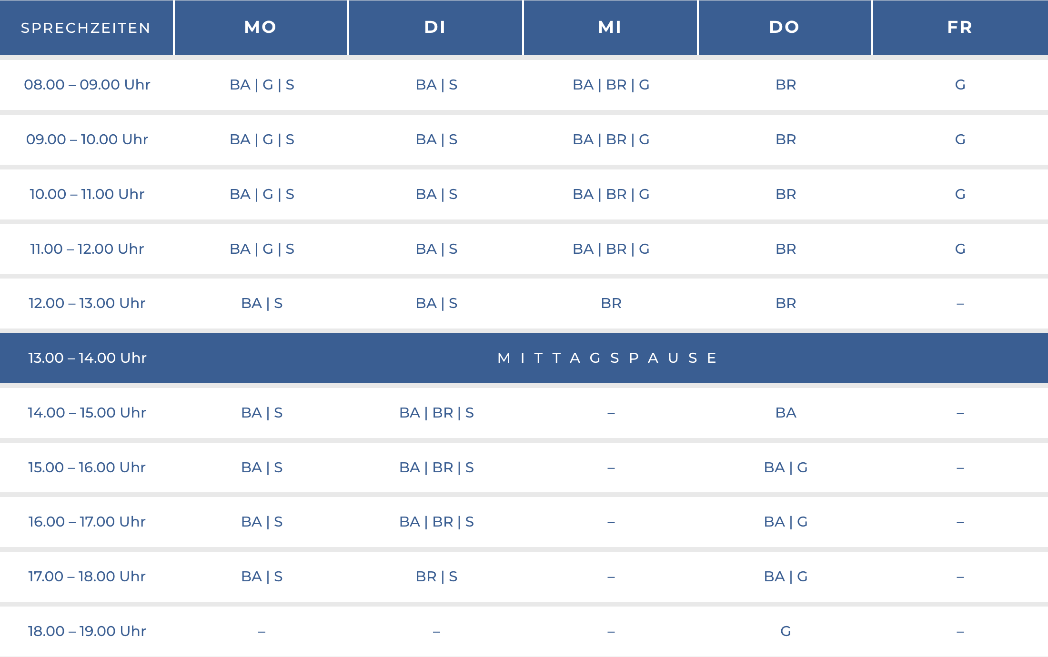
Task: Select the MO column header
Action: tap(261, 27)
